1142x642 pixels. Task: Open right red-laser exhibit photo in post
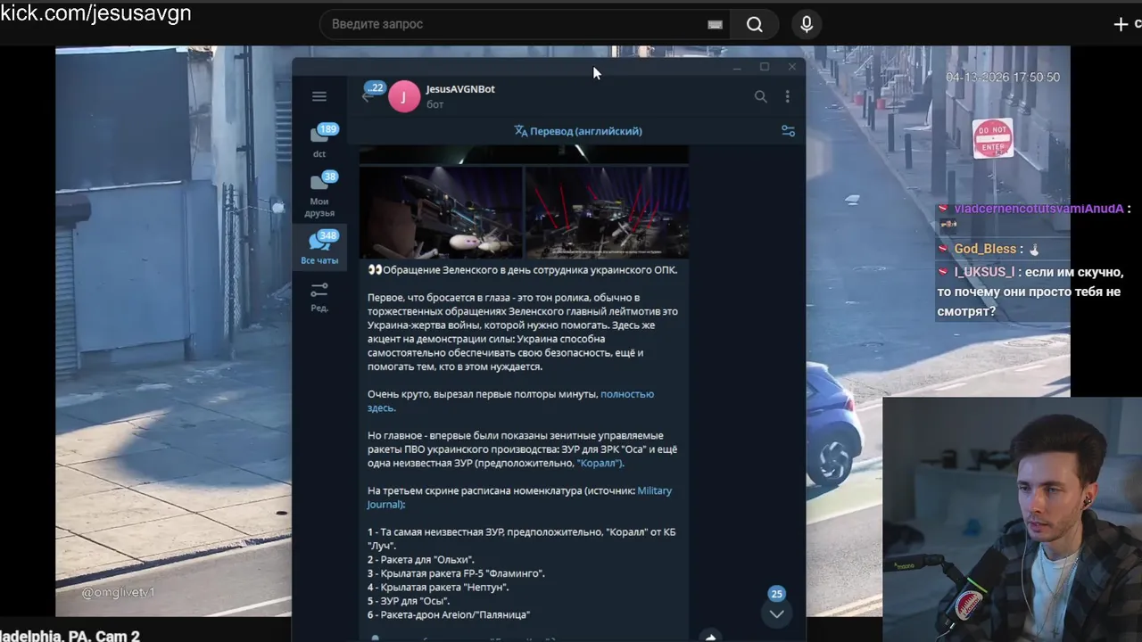(607, 212)
